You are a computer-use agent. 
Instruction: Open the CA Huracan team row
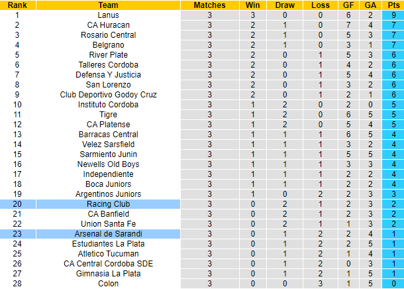click(109, 25)
